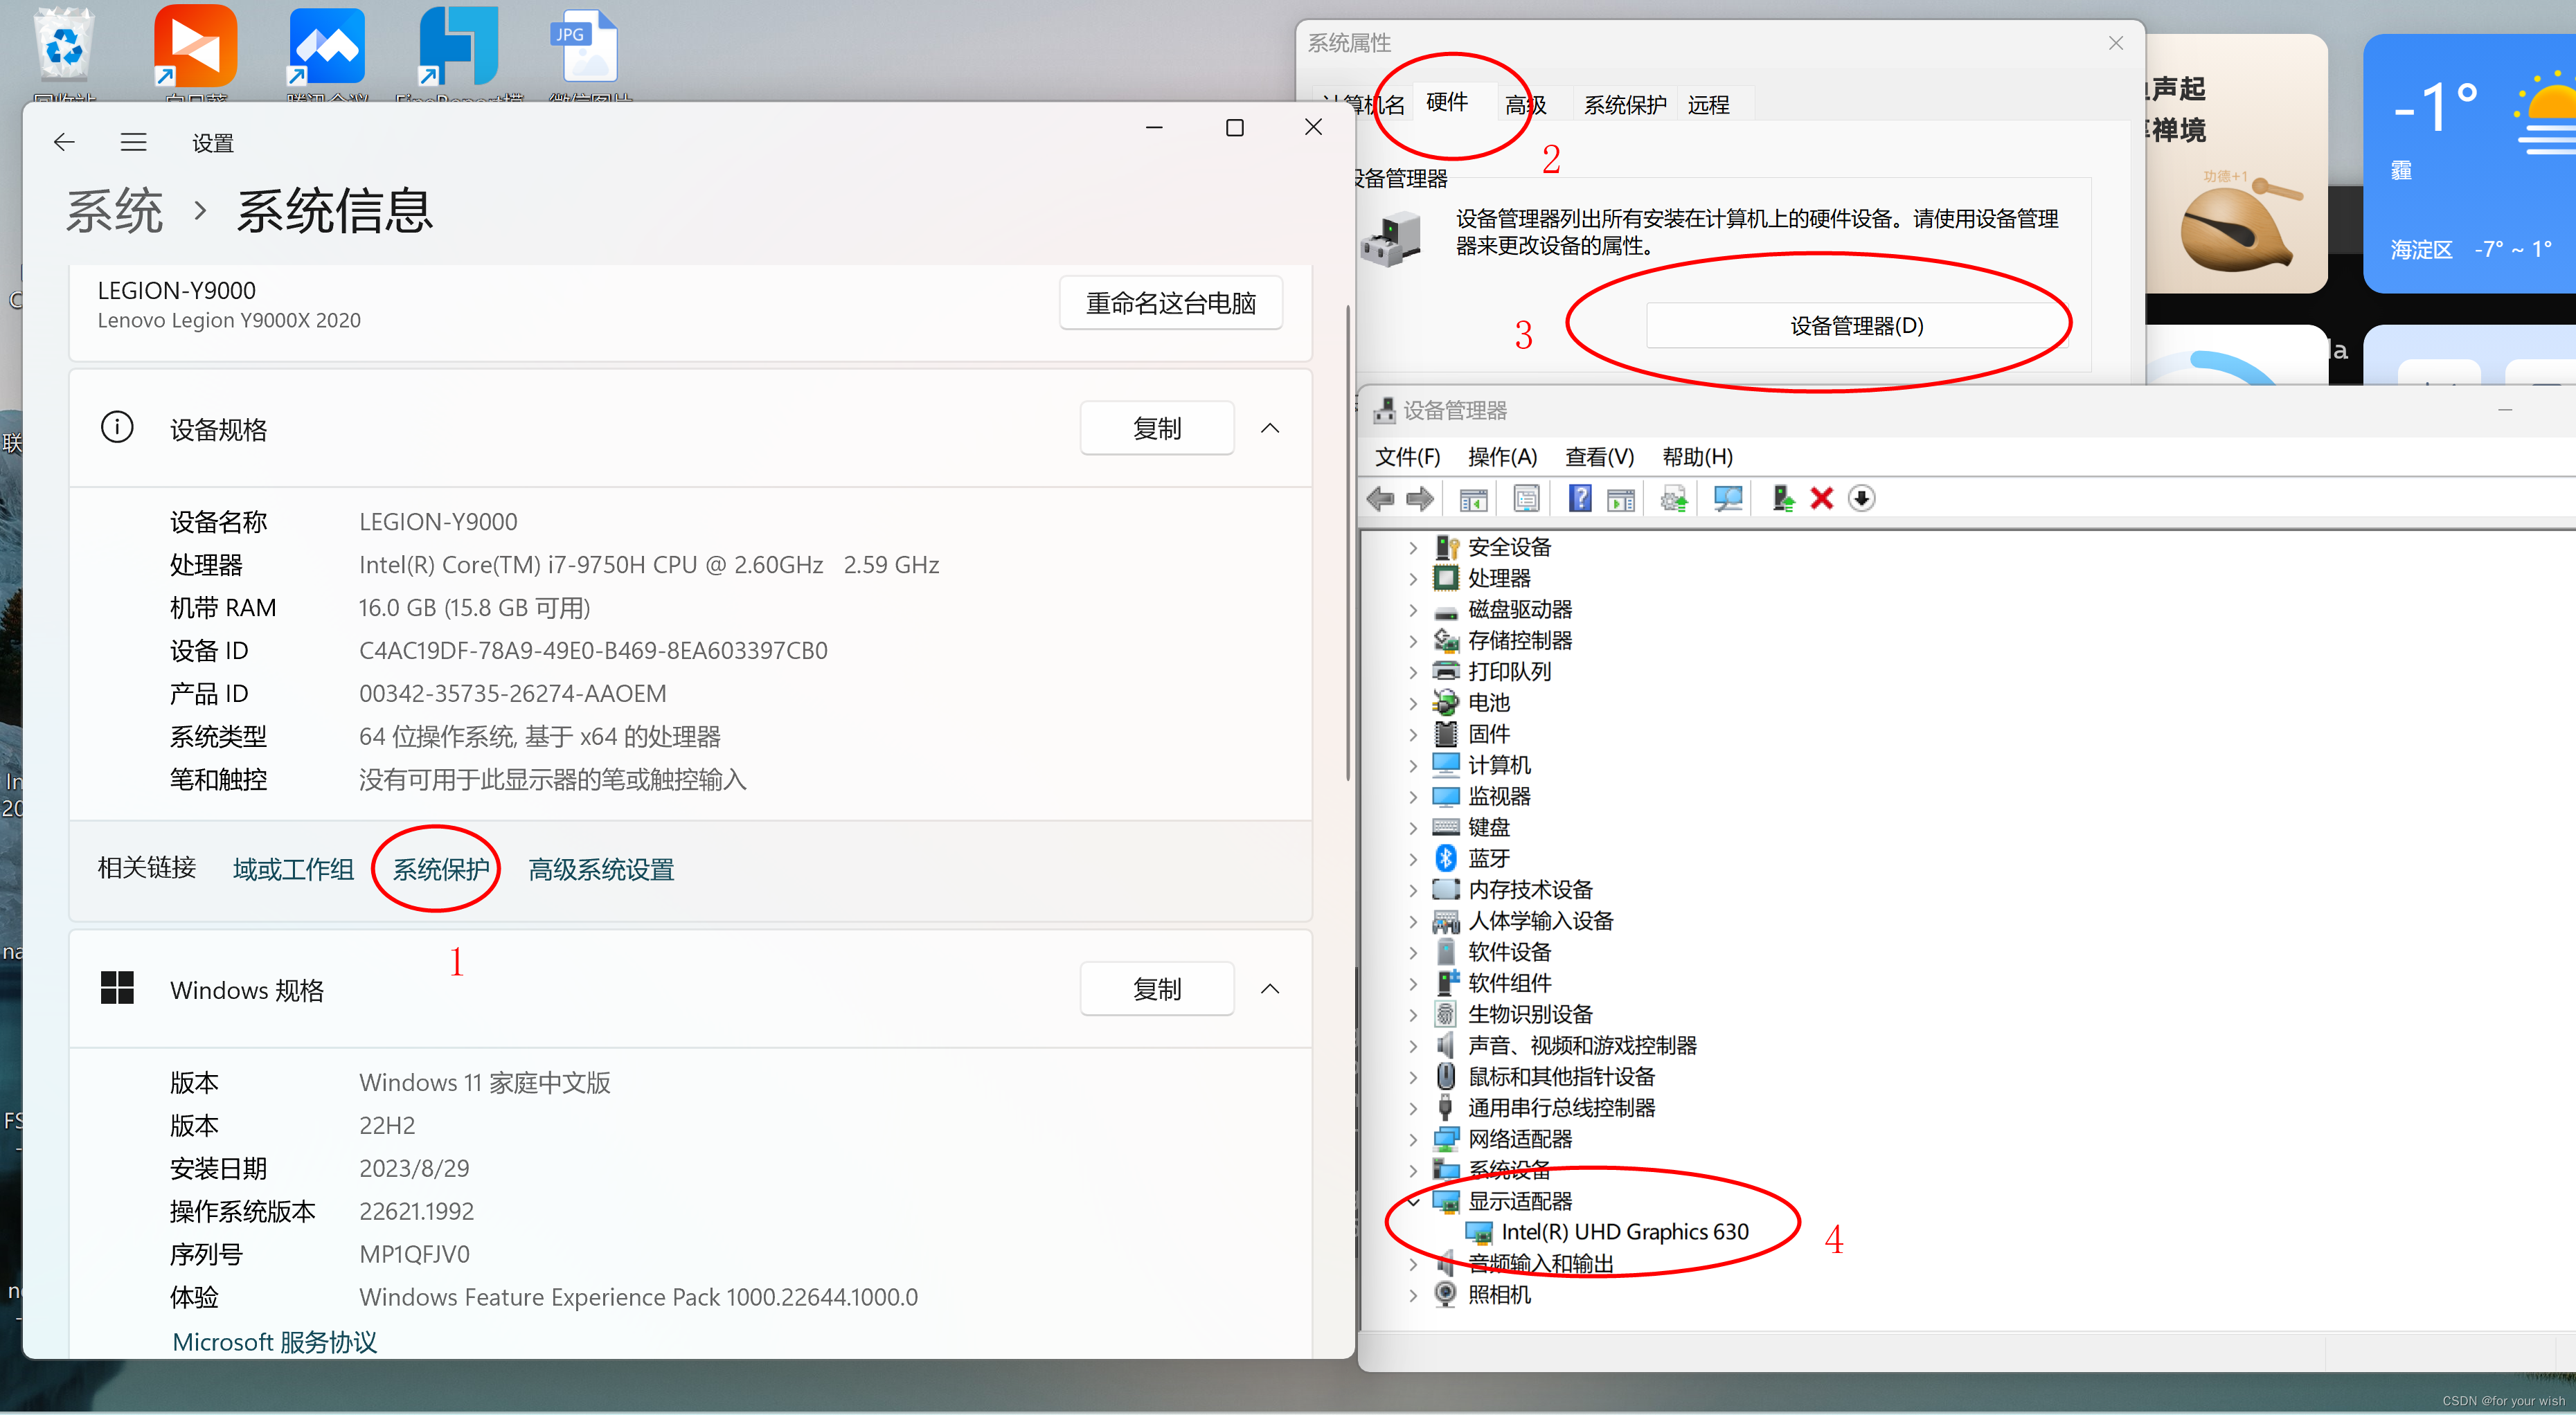Expand 人体学输入设备 node chevron
This screenshot has width=2576, height=1415.
click(x=1413, y=921)
